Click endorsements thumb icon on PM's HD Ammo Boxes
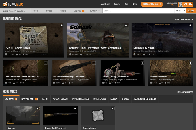 [16, 54]
